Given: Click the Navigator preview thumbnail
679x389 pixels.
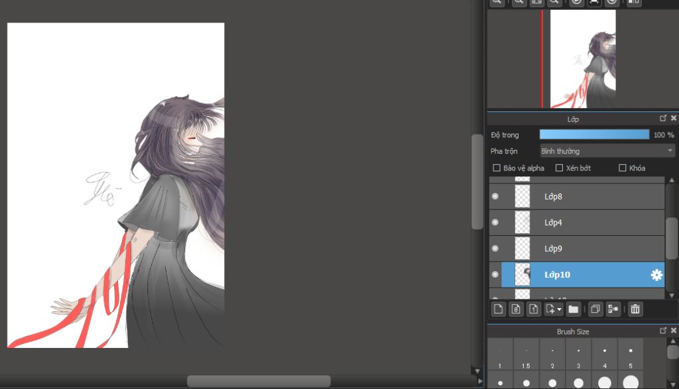Looking at the screenshot, I should (x=583, y=59).
